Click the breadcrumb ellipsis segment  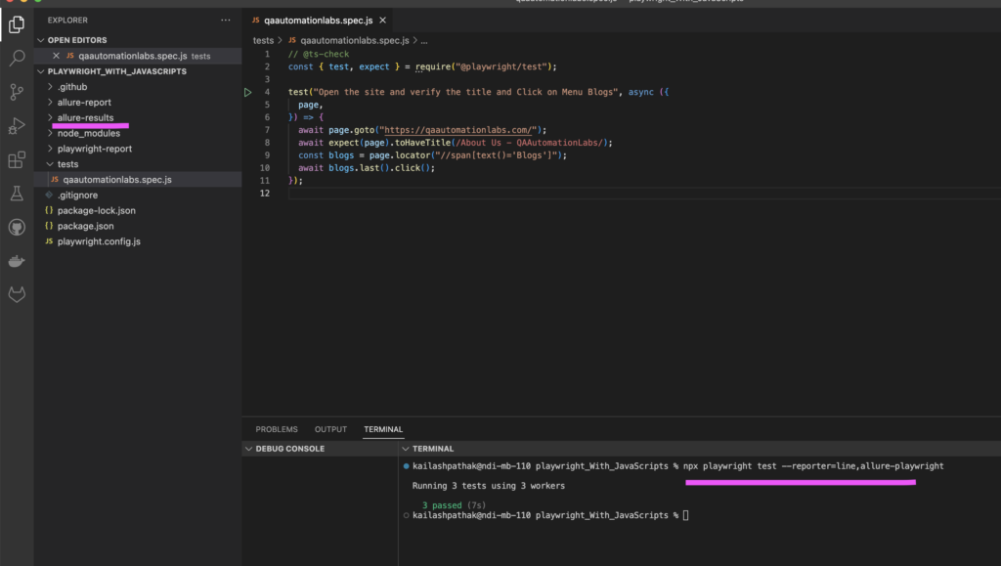pyautogui.click(x=424, y=41)
